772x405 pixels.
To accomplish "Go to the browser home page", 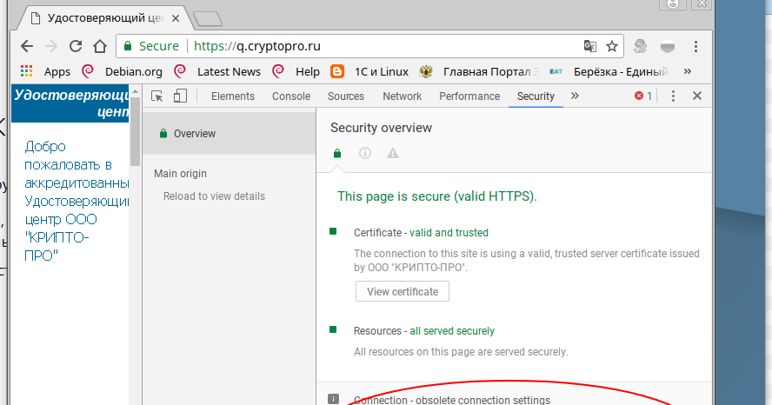I will [100, 46].
